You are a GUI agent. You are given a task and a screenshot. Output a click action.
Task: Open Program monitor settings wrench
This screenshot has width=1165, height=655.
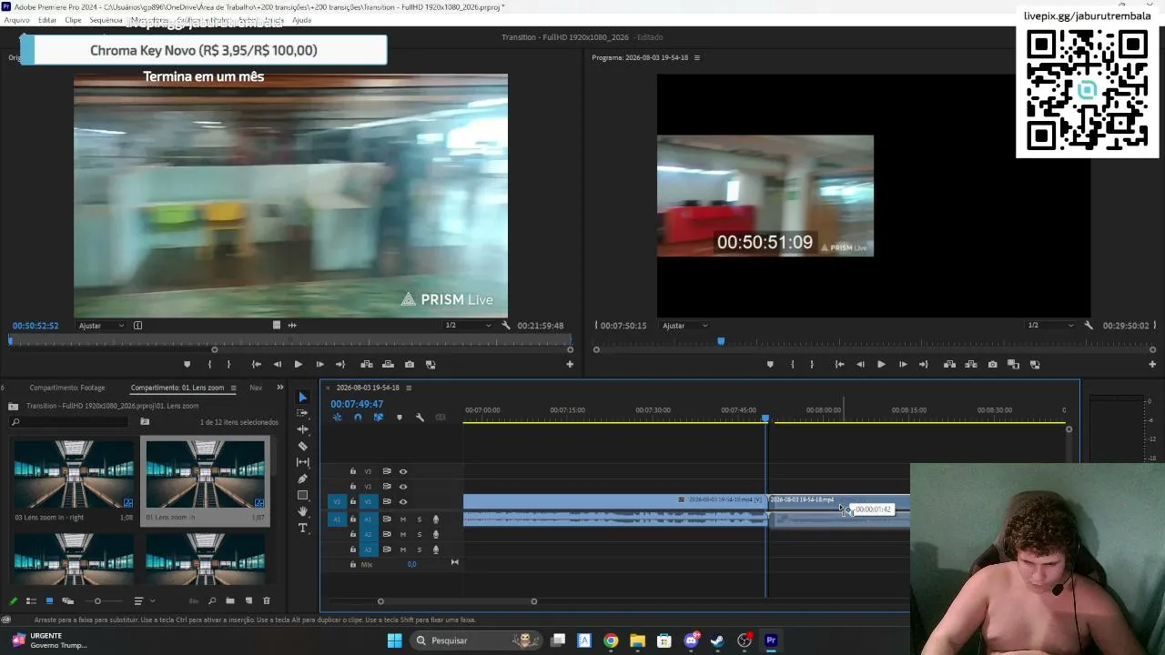pyautogui.click(x=1089, y=325)
